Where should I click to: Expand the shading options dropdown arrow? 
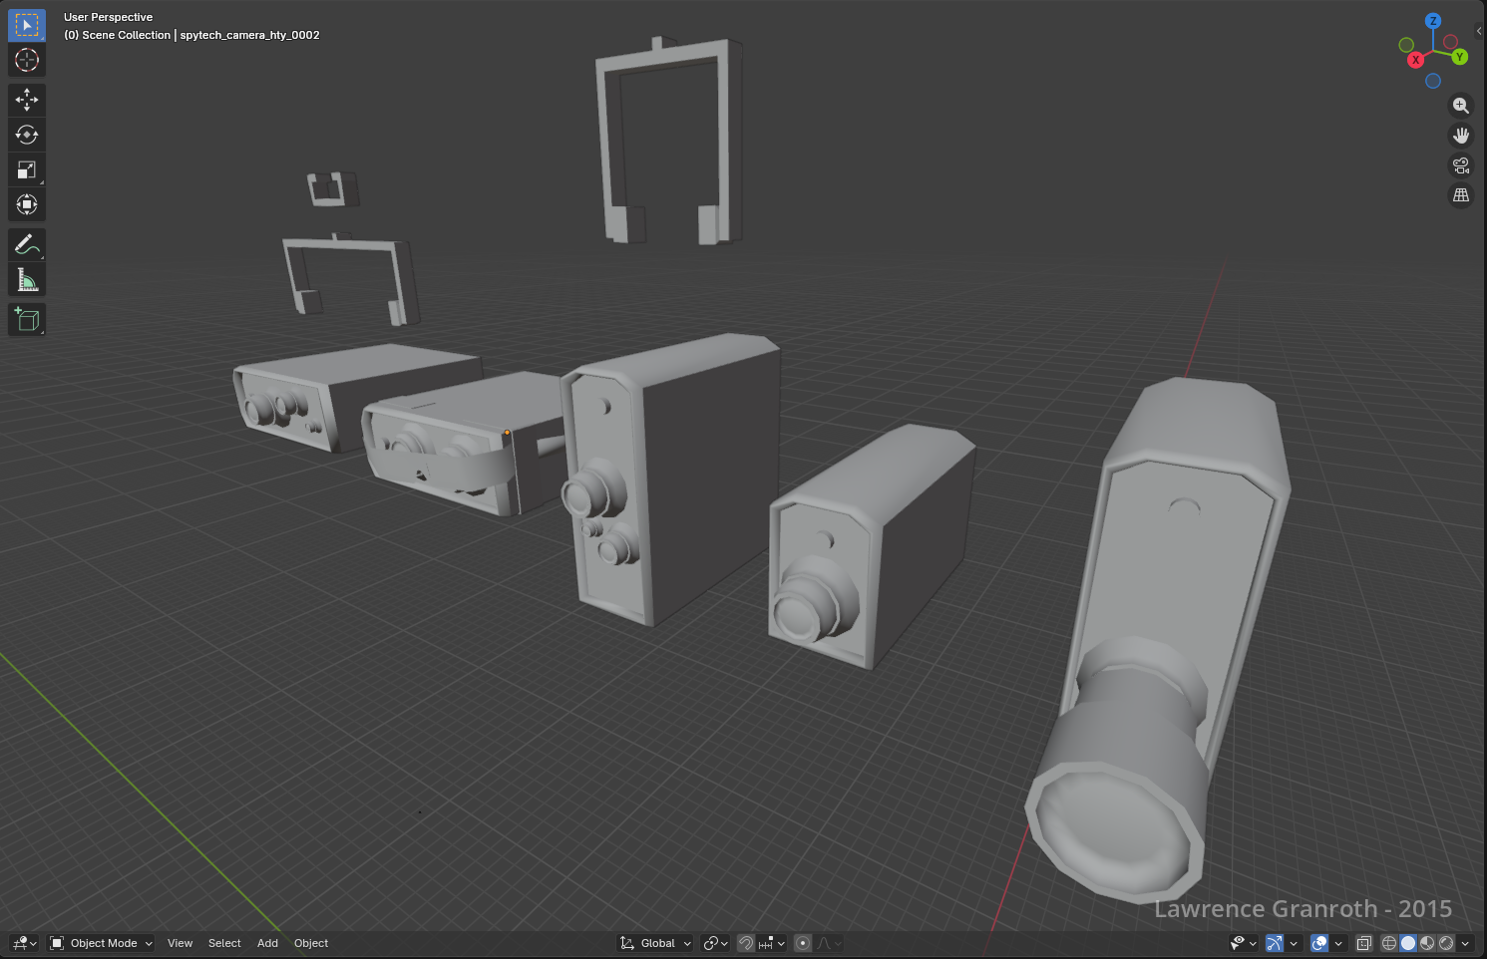(x=1465, y=943)
